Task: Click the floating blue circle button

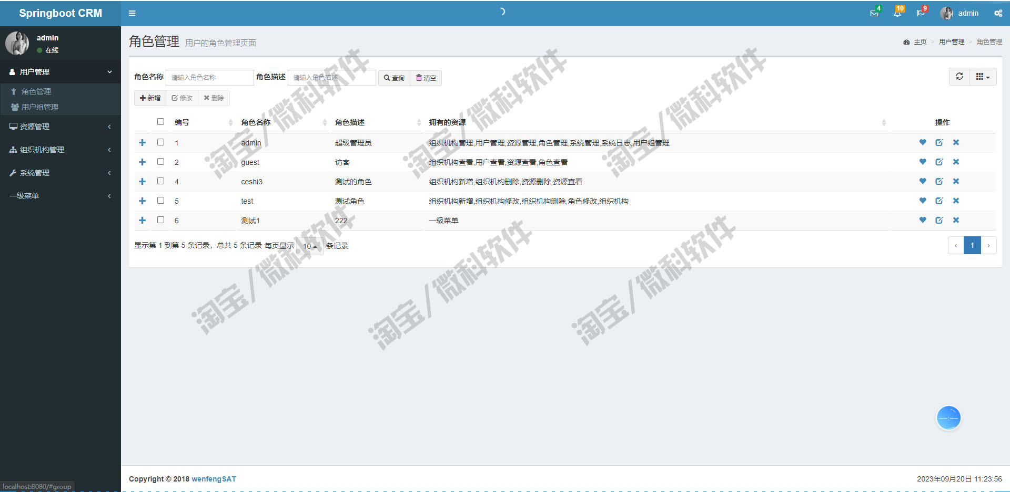Action: pos(949,418)
